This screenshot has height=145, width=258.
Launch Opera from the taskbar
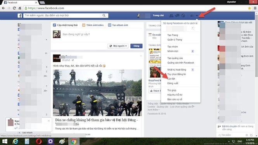point(39,142)
